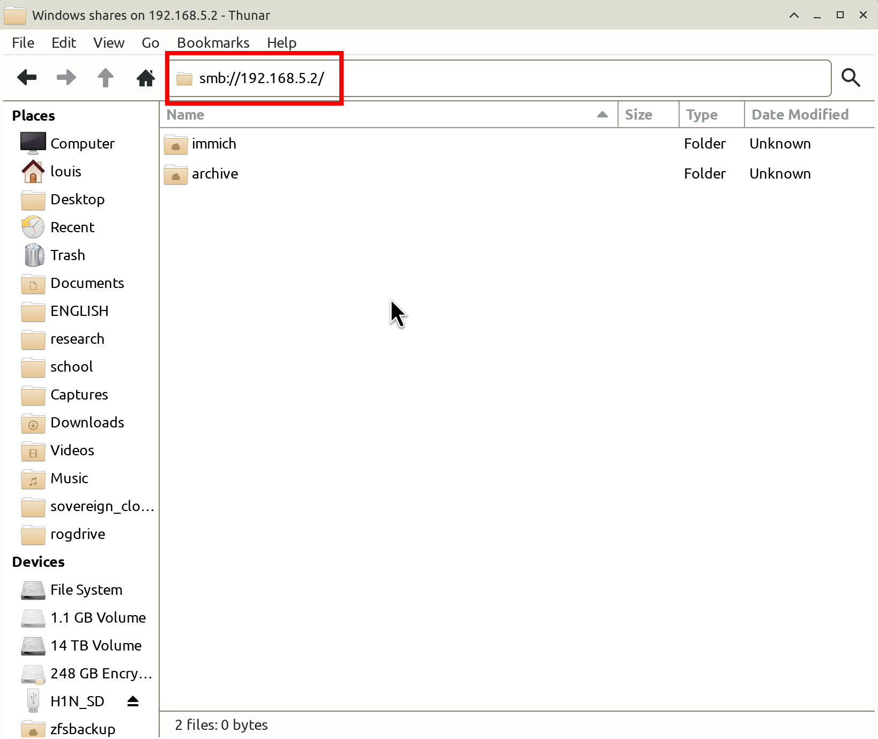Open search with magnifier icon
Image resolution: width=878 pixels, height=739 pixels.
tap(851, 78)
